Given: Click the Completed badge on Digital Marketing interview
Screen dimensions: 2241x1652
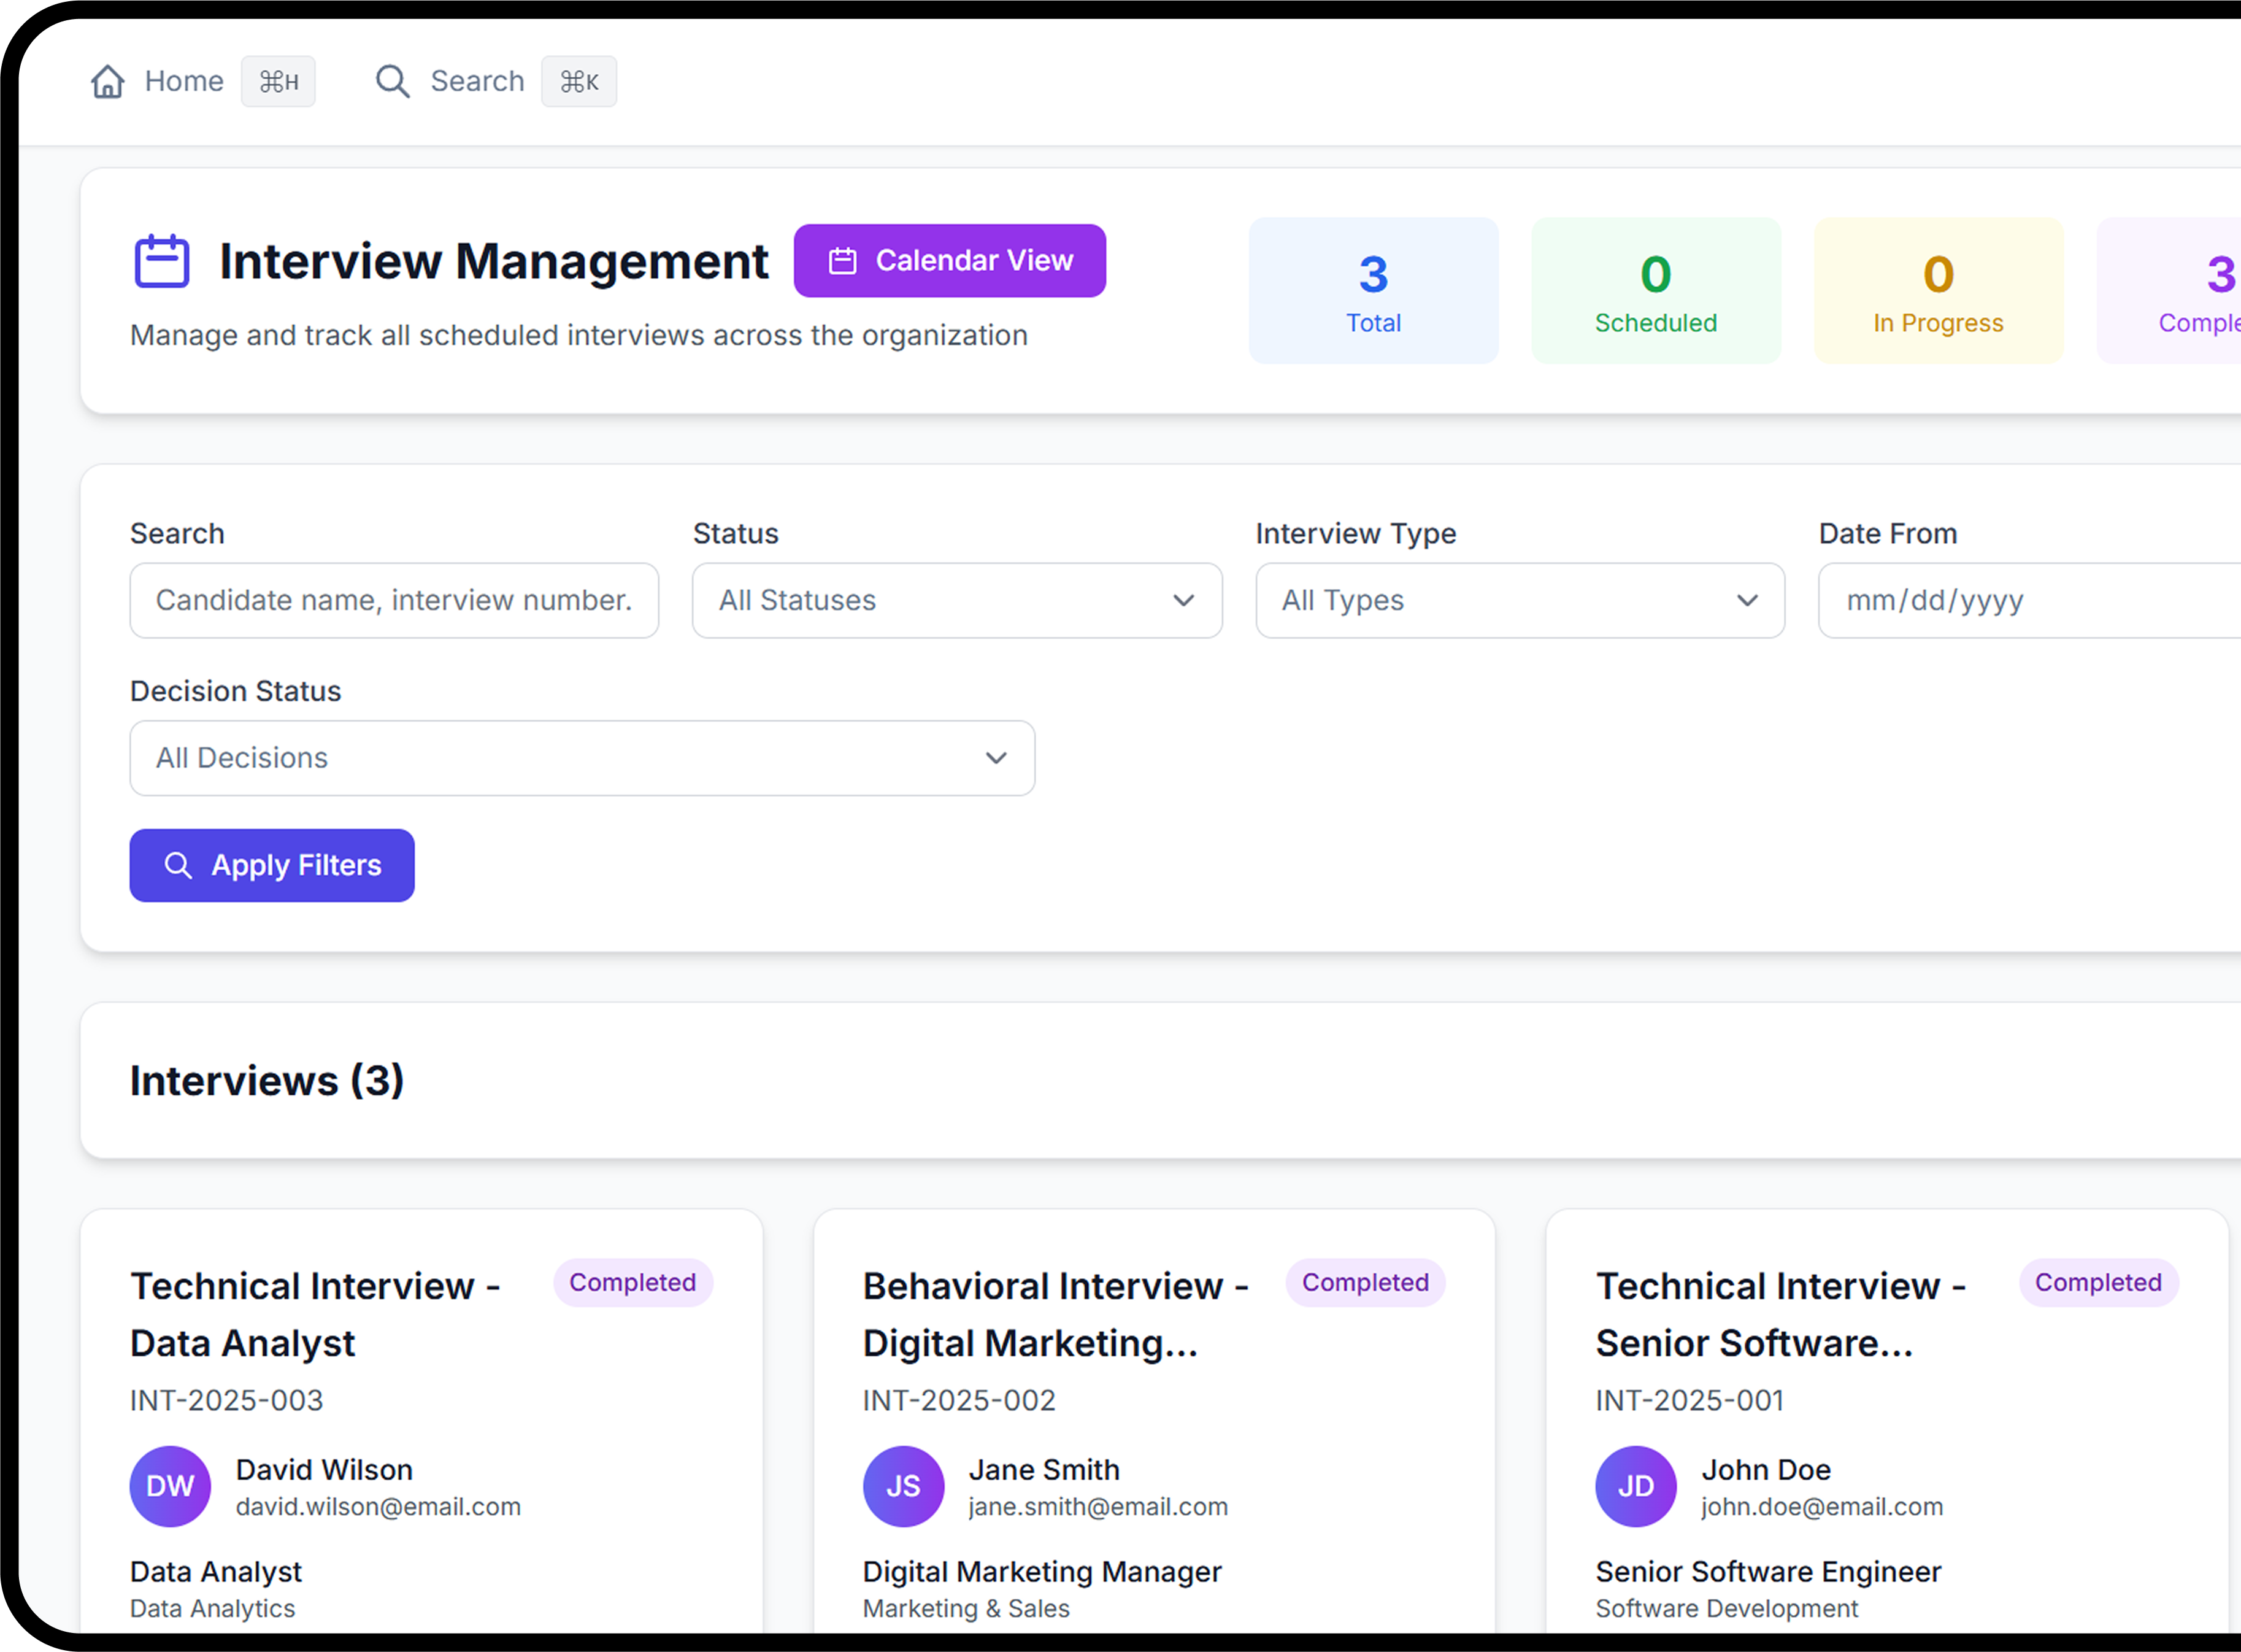Looking at the screenshot, I should click(1366, 1283).
